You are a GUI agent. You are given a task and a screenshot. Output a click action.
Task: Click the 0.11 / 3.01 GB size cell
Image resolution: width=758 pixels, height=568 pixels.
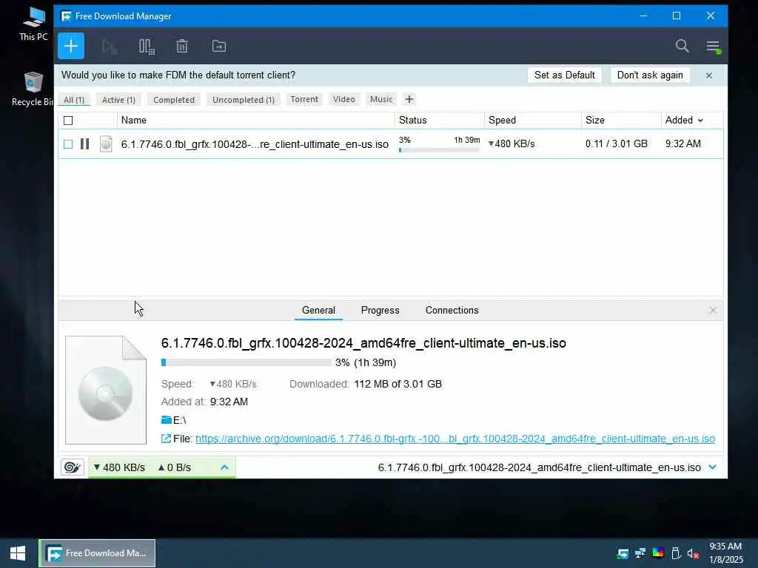coord(617,143)
